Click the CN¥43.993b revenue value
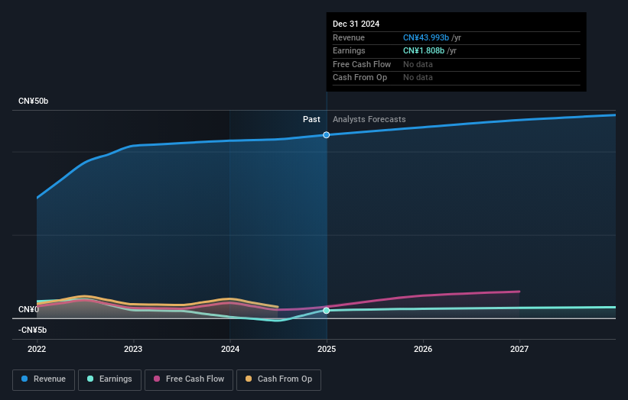This screenshot has height=400, width=628. click(426, 37)
